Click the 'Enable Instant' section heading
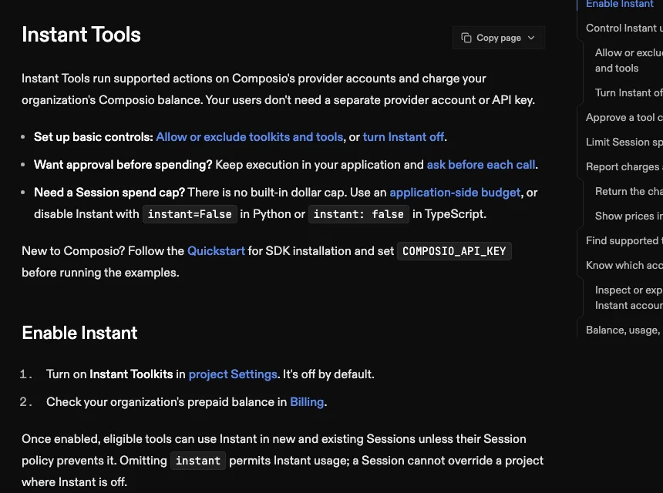The height and width of the screenshot is (493, 663). pyautogui.click(x=79, y=333)
